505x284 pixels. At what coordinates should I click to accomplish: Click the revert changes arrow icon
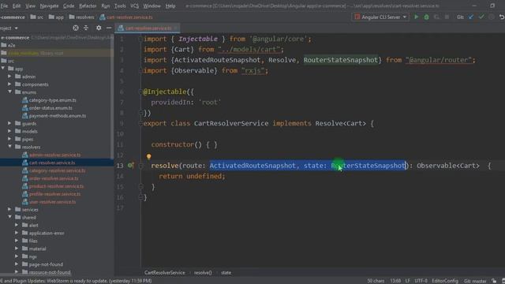[502, 17]
